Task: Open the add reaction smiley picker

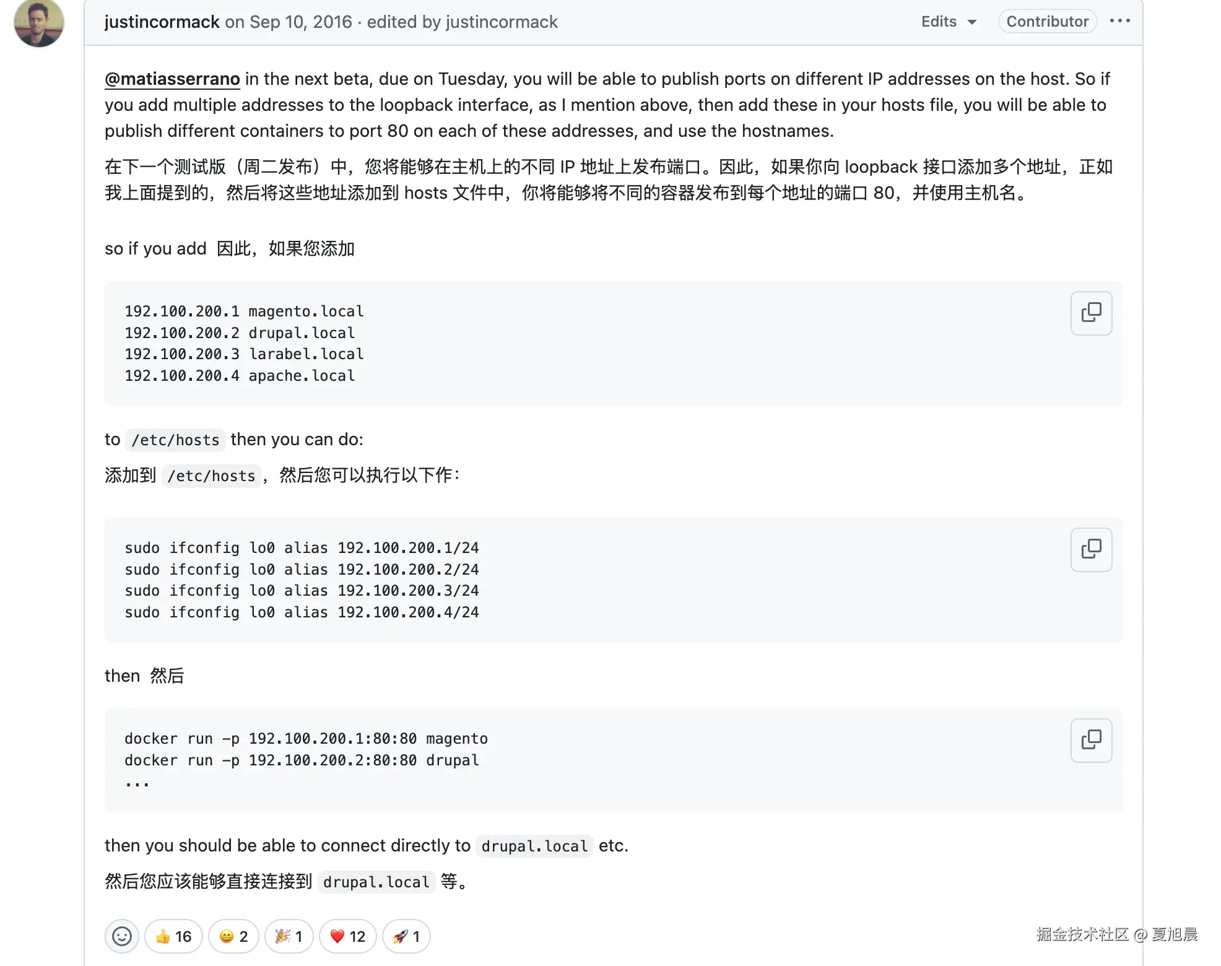Action: click(x=121, y=936)
